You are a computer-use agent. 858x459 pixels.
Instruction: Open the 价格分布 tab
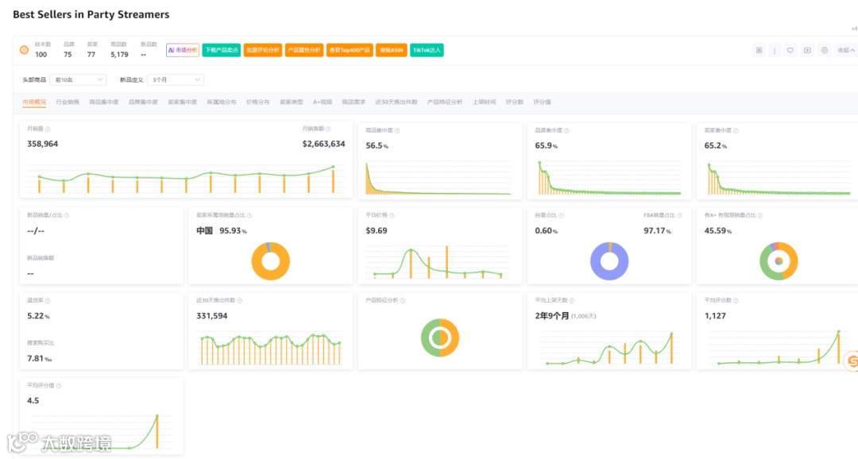point(257,102)
